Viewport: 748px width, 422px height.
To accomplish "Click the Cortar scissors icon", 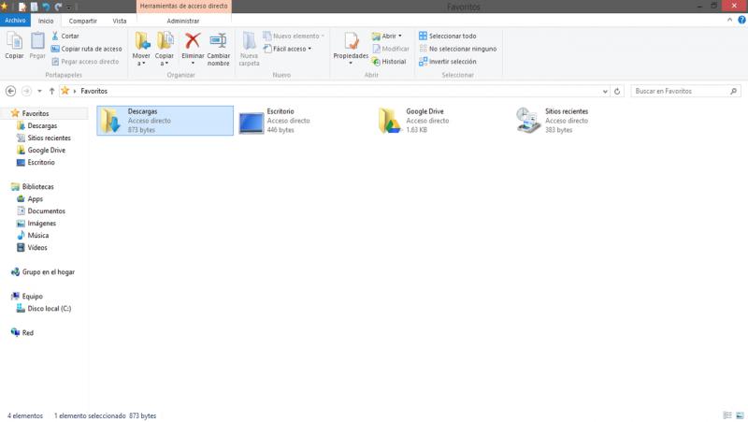I will pyautogui.click(x=55, y=36).
